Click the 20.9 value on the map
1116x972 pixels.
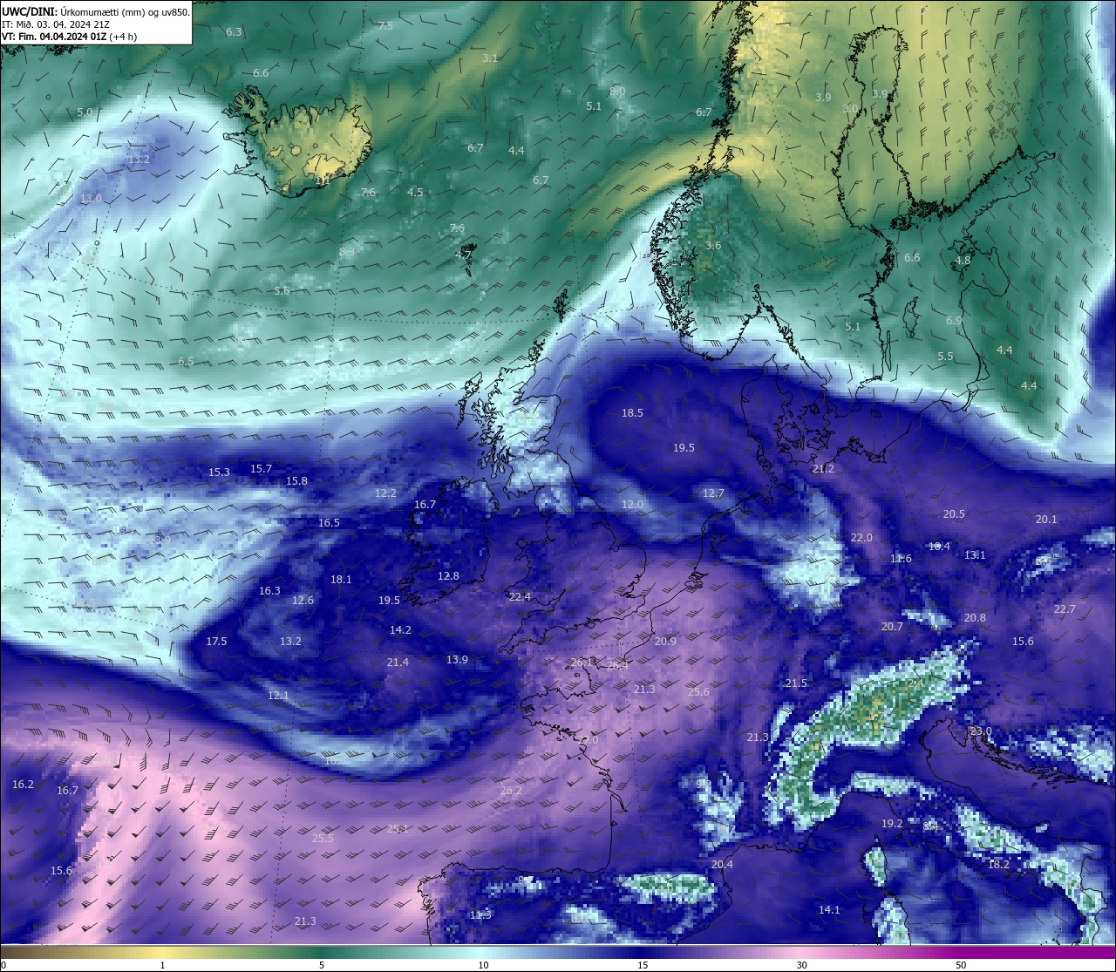pyautogui.click(x=665, y=642)
